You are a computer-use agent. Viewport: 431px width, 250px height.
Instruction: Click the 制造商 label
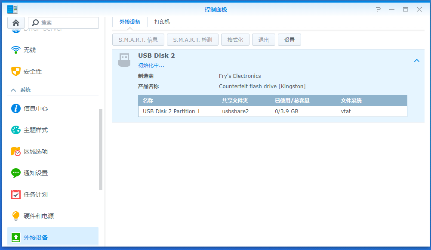pyautogui.click(x=146, y=76)
